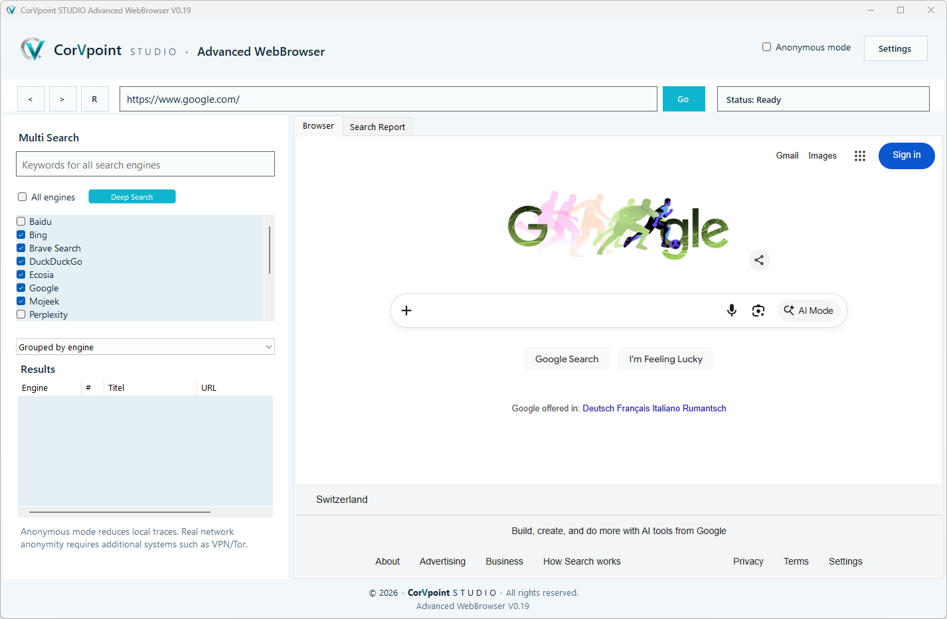Click the Switzerland location text
947x619 pixels.
pos(341,500)
